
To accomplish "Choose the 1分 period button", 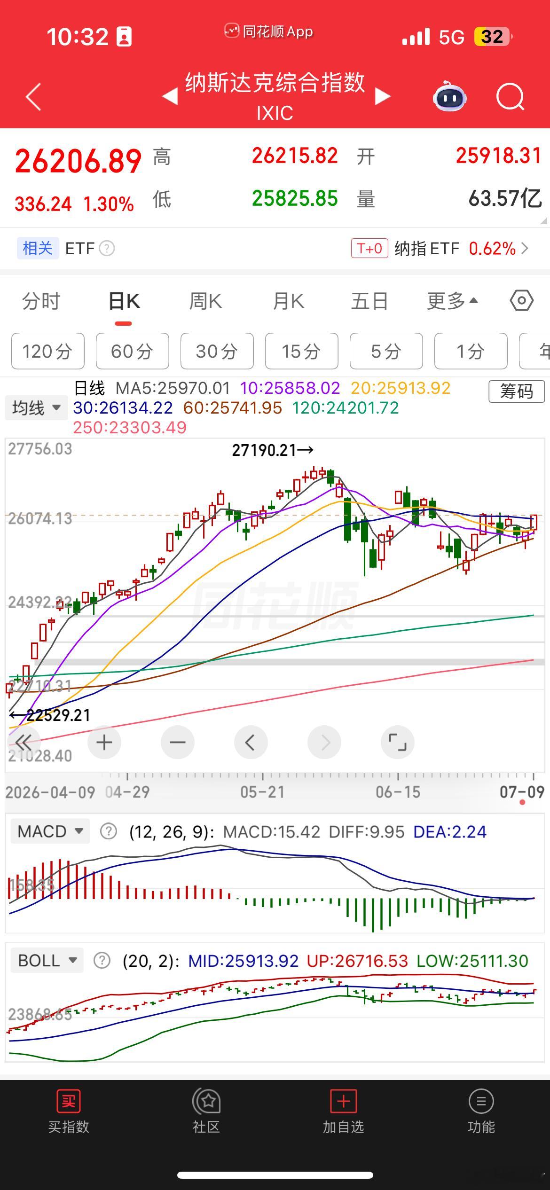I will [x=471, y=351].
